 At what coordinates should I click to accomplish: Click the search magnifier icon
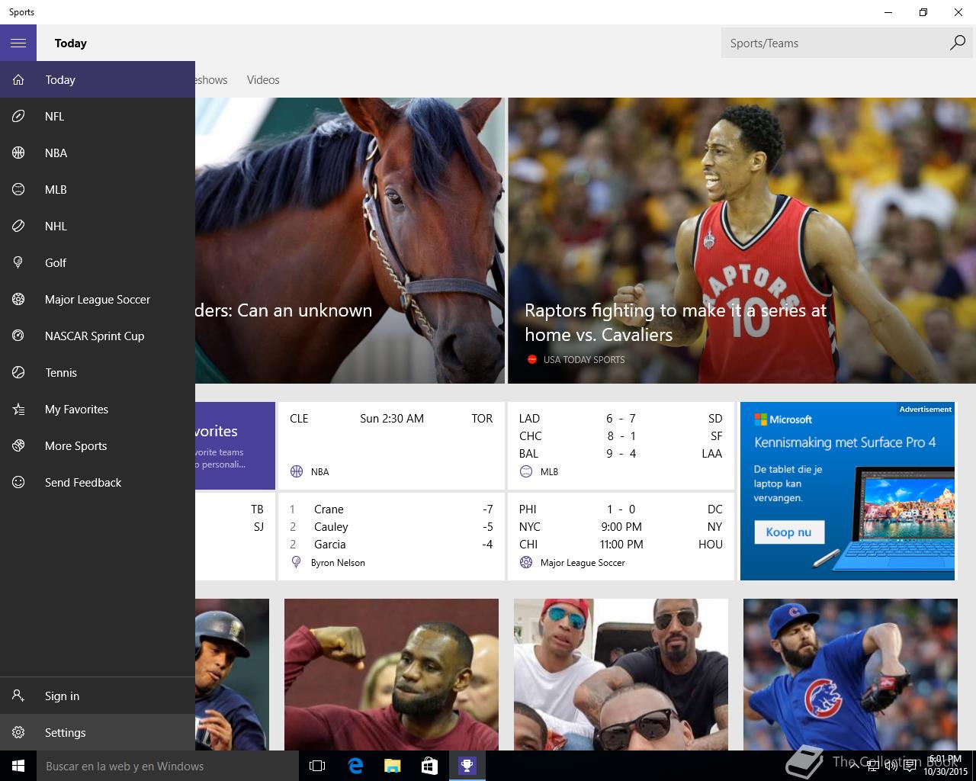(x=957, y=43)
